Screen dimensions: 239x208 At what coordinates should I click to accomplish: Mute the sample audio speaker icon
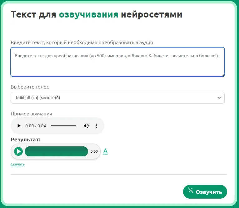click(x=86, y=126)
